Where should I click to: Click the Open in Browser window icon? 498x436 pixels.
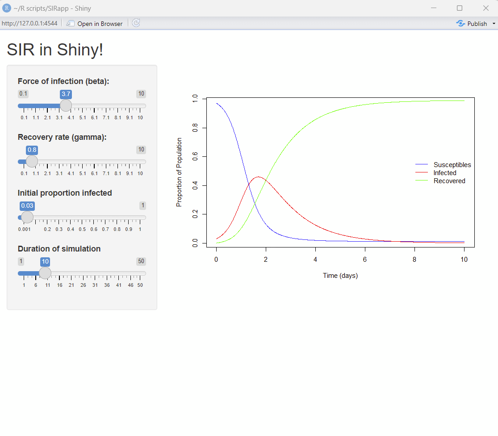tap(70, 24)
